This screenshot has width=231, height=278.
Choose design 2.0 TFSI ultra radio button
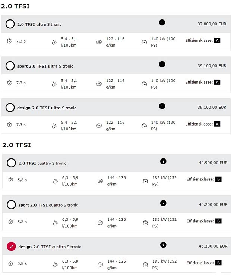[10, 108]
